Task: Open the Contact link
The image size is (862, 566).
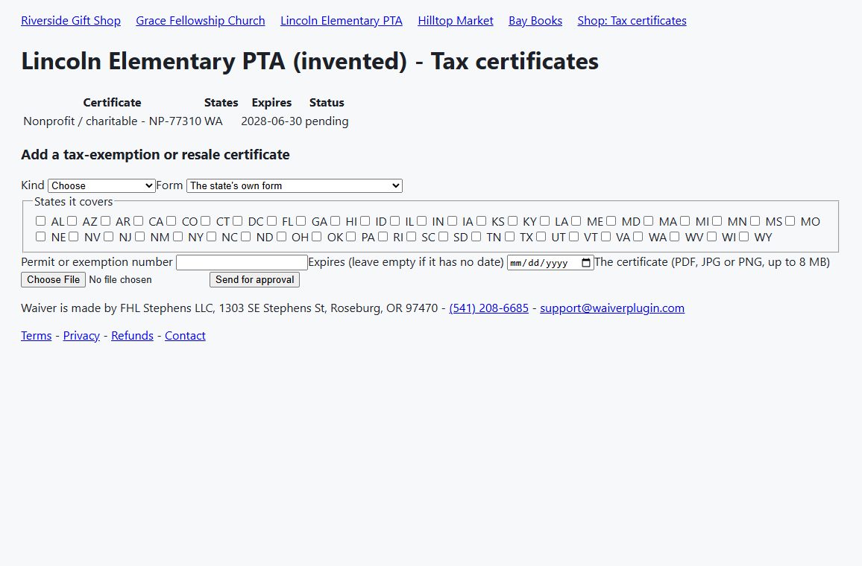Action: [185, 335]
